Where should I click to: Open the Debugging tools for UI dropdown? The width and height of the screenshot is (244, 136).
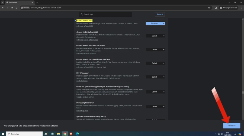155,107
